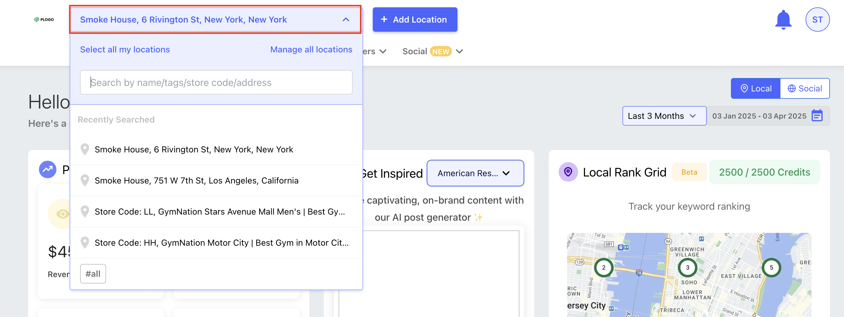Click the purple Local Rank Grid pin icon

click(x=568, y=172)
